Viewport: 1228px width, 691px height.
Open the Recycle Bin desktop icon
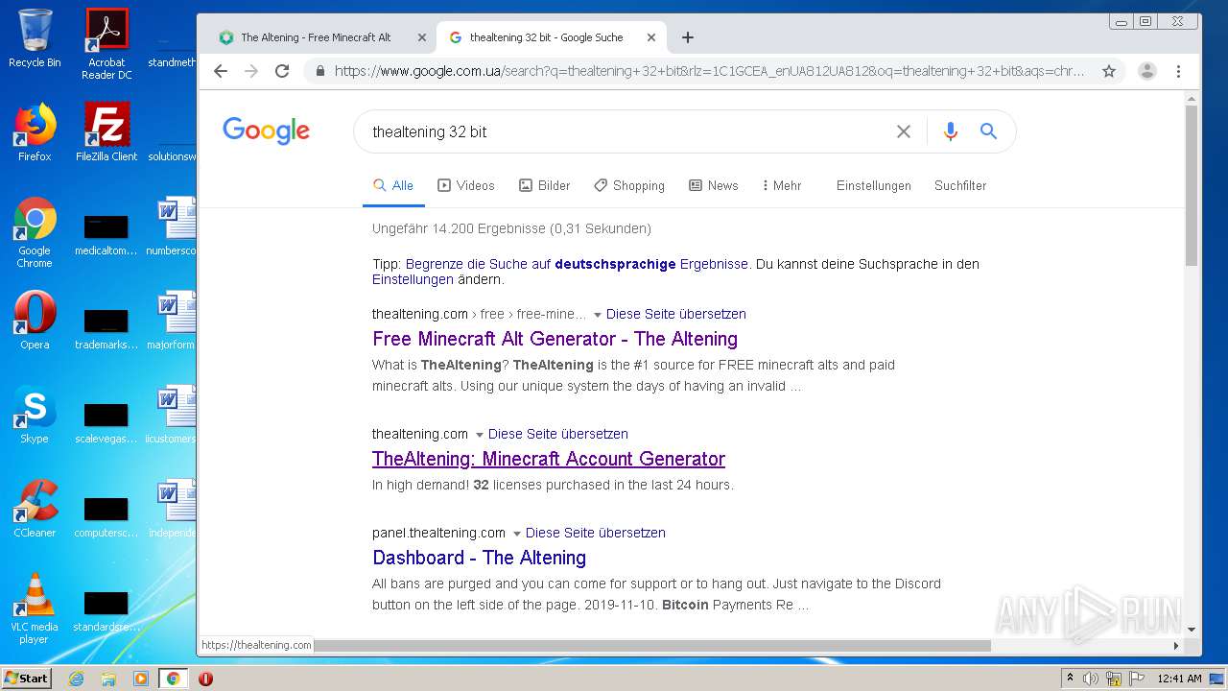[x=35, y=38]
